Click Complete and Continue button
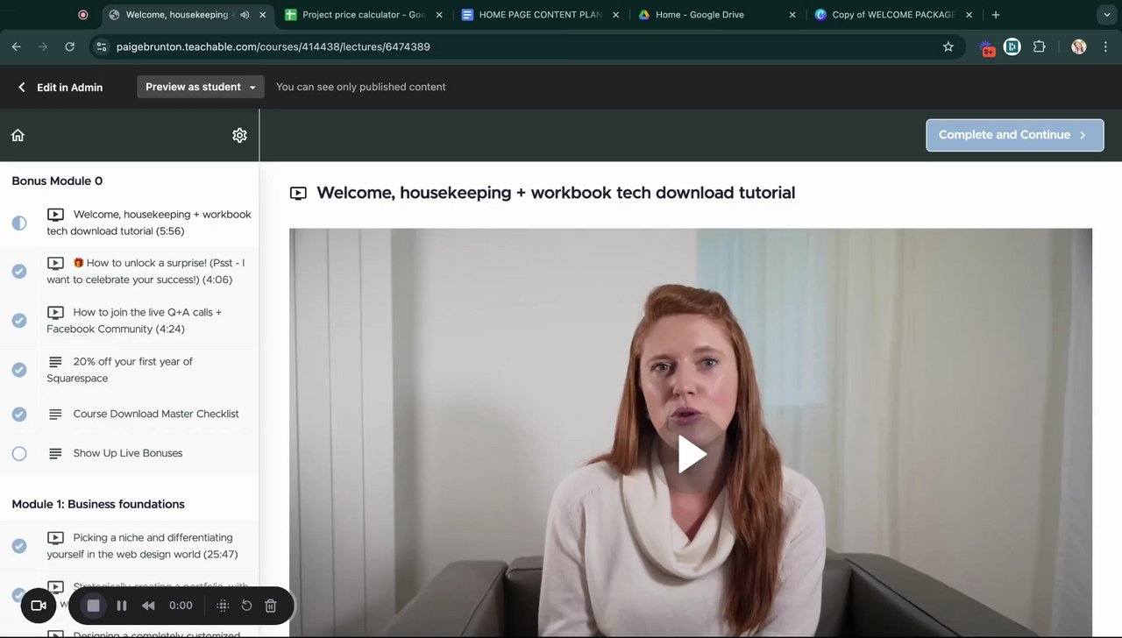The height and width of the screenshot is (638, 1122). (1014, 135)
